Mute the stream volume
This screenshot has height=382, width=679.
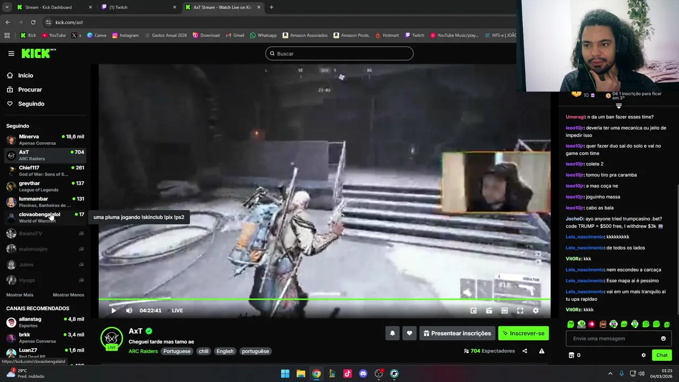click(129, 310)
